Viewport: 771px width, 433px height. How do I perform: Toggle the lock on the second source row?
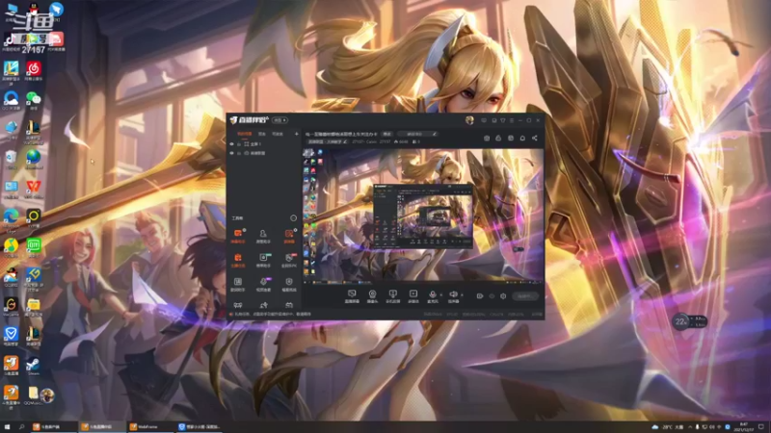(239, 153)
